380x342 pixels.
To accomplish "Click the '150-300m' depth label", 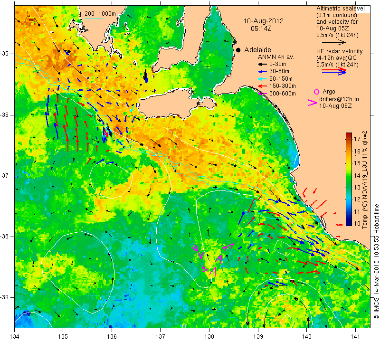I will (x=282, y=86).
